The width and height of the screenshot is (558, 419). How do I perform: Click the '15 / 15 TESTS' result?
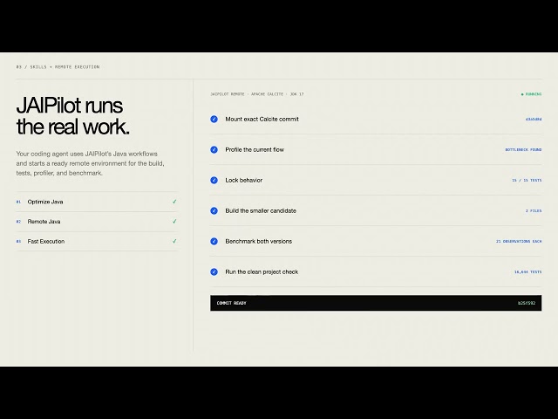tap(527, 181)
